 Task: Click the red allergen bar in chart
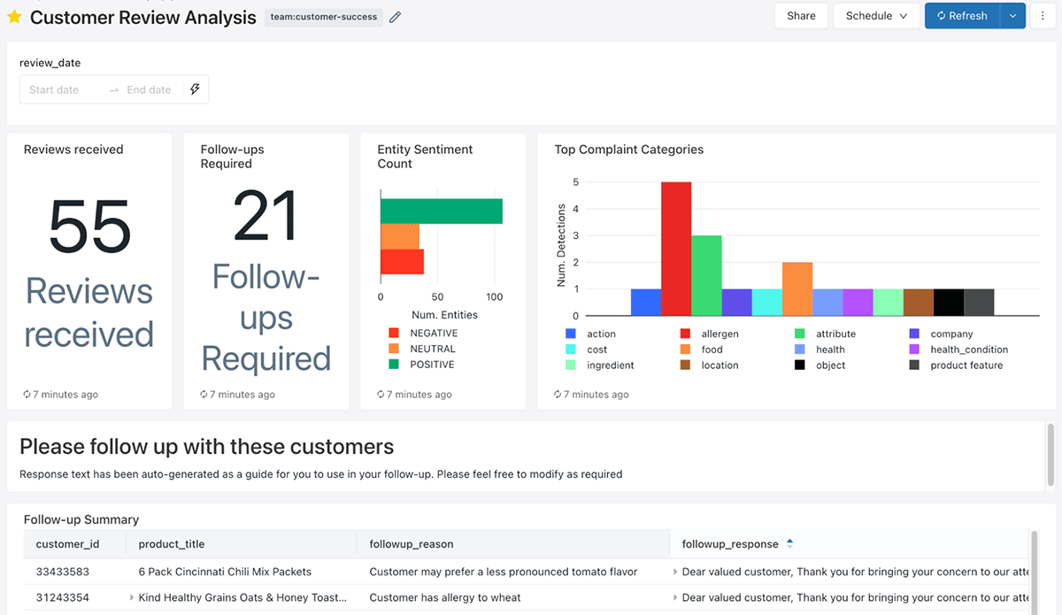click(676, 248)
